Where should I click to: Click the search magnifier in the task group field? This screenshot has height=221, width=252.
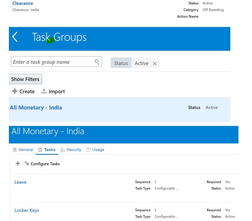[x=97, y=62]
